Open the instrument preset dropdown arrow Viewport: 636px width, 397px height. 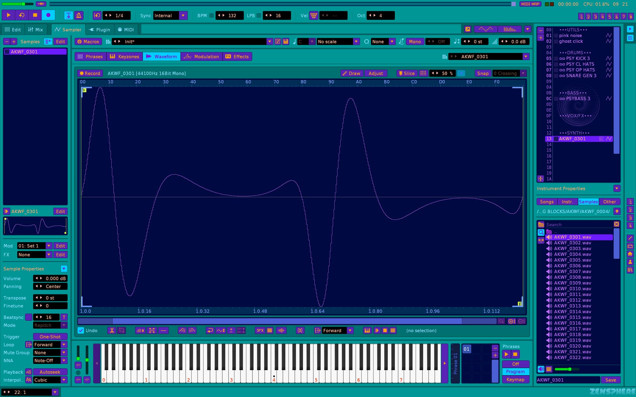(x=270, y=41)
